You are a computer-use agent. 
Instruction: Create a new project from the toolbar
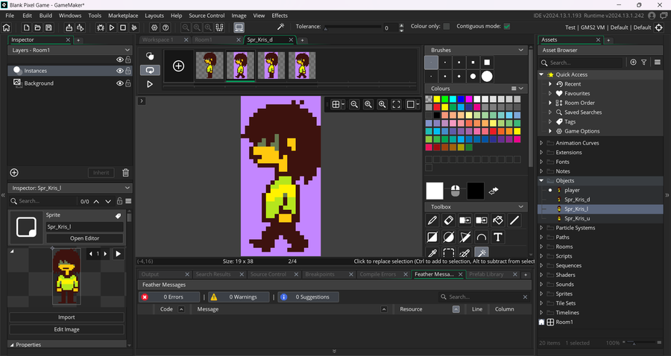27,28
